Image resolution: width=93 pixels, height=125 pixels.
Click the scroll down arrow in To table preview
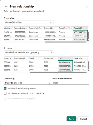tap(88, 71)
